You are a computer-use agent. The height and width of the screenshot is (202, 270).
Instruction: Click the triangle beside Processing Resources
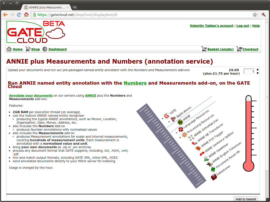(180, 137)
